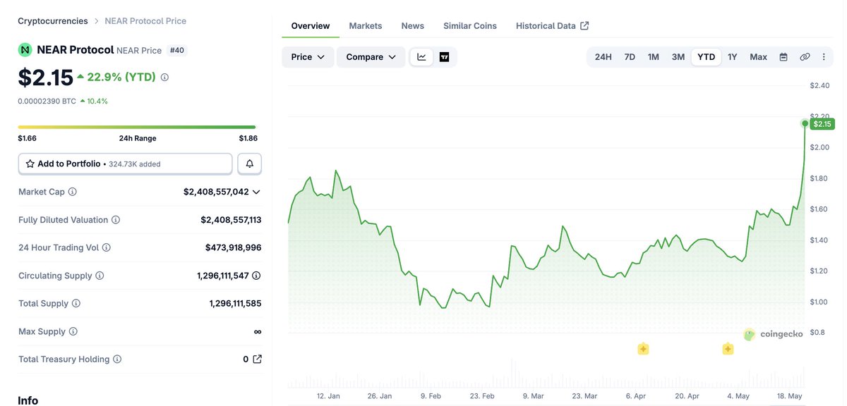The height and width of the screenshot is (406, 847).
Task: Open the News tab
Action: point(413,26)
